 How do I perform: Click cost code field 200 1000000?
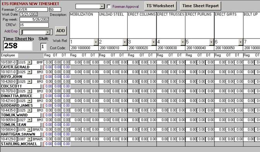[x=84, y=48]
